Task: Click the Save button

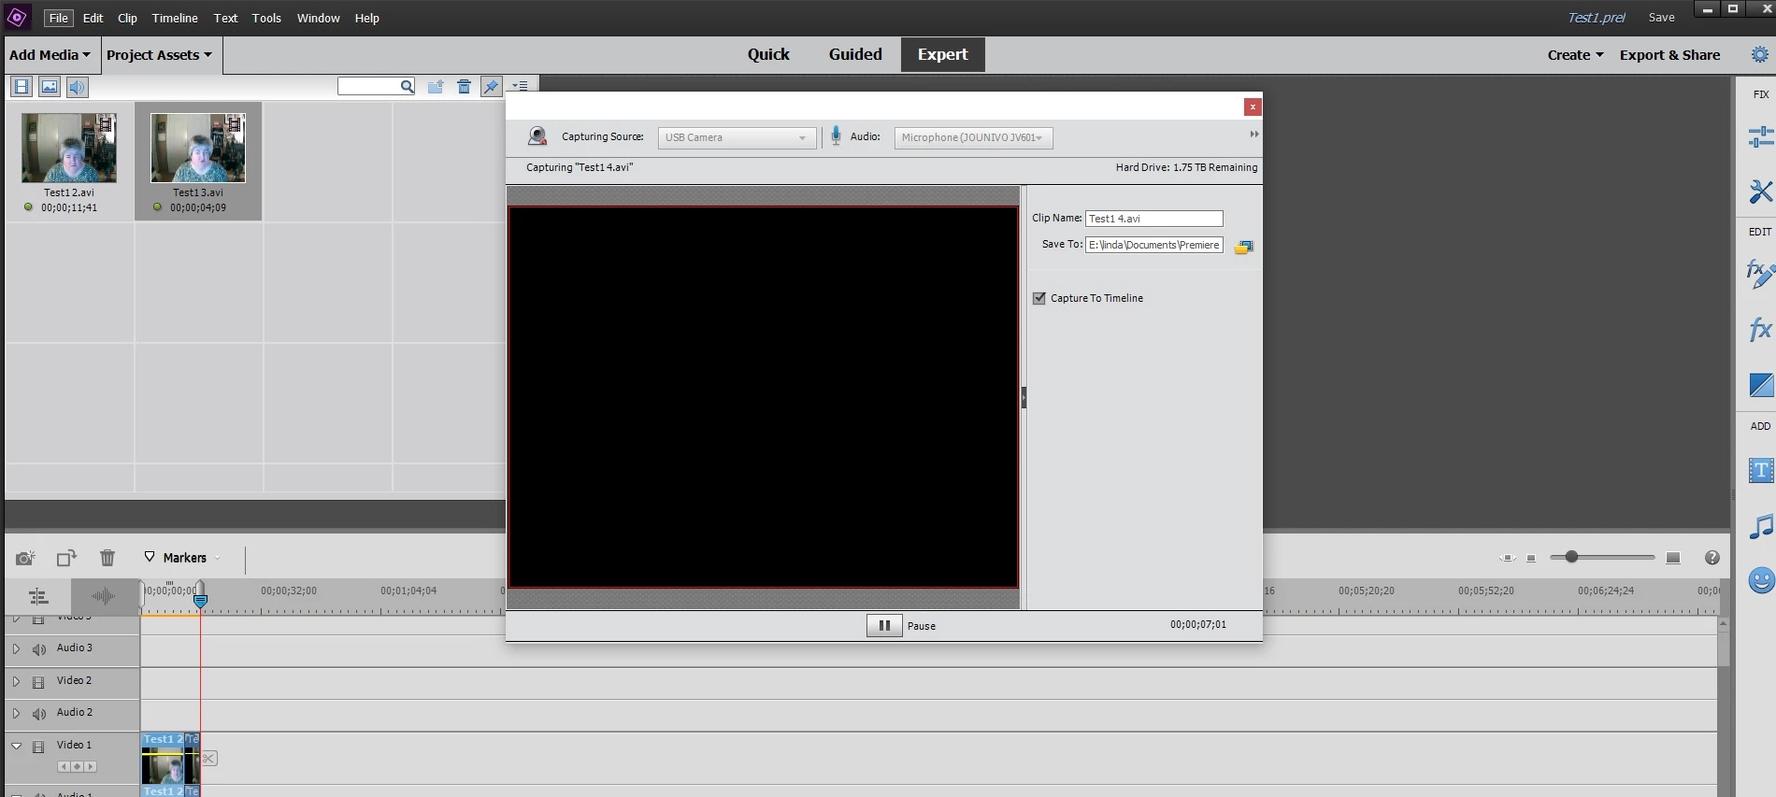Action: (1661, 17)
